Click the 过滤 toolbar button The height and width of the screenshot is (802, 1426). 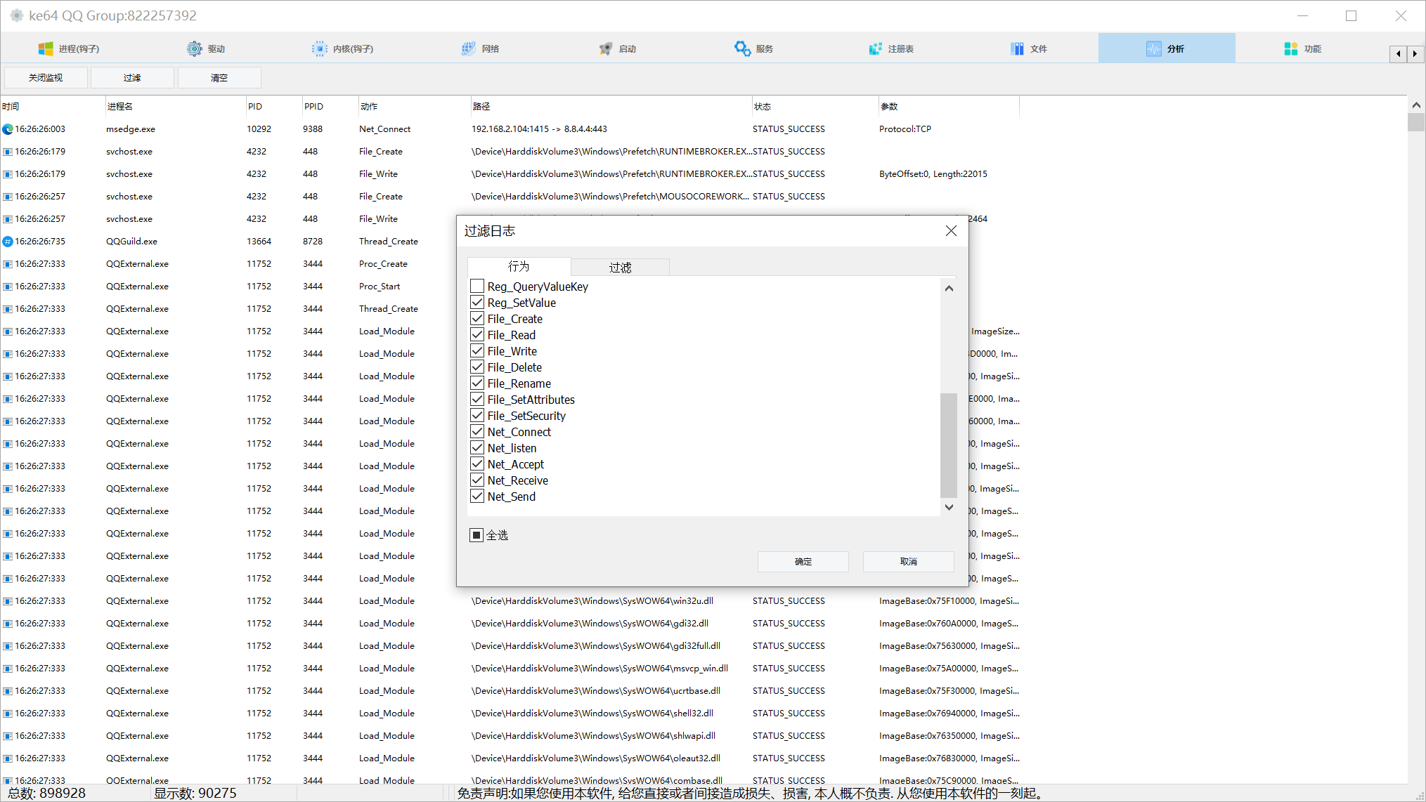[x=132, y=78]
